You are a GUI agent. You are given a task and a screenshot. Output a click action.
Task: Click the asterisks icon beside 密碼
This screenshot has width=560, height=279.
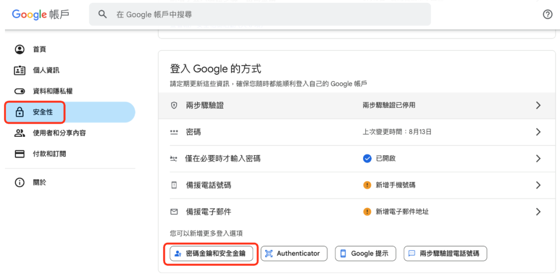pos(174,132)
